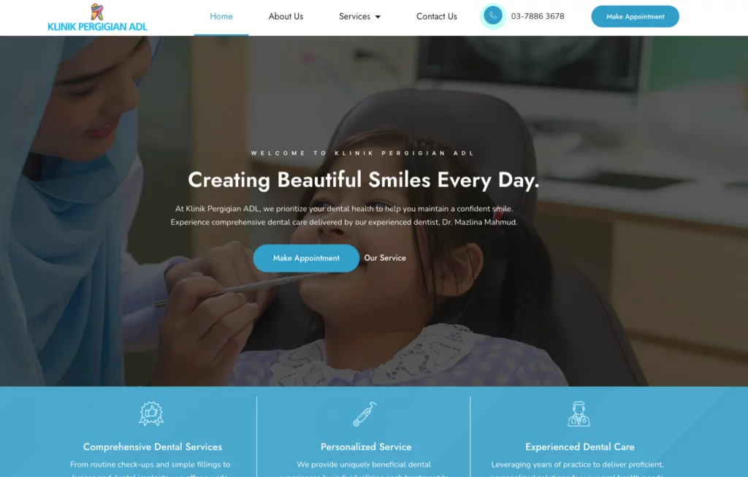Select the Experienced Dental Care heading

tap(579, 447)
